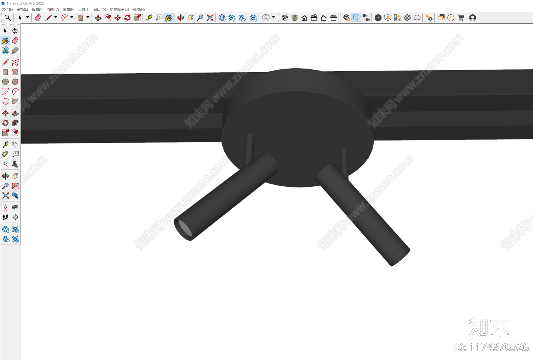The image size is (533, 360).
Task: Switch to Iso view
Action: click(285, 18)
